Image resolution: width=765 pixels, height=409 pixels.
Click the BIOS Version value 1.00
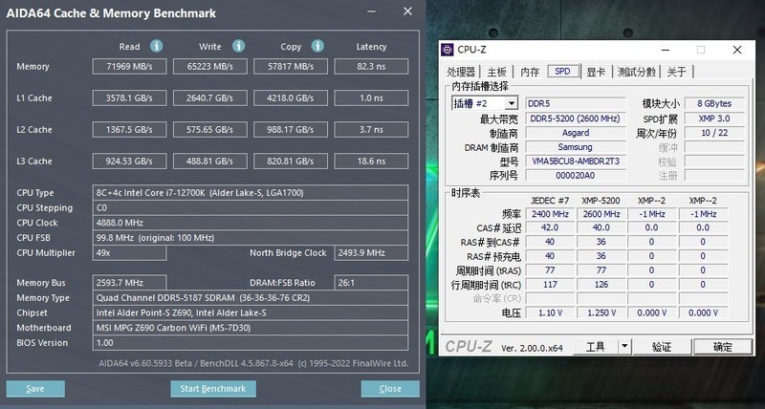(x=251, y=343)
